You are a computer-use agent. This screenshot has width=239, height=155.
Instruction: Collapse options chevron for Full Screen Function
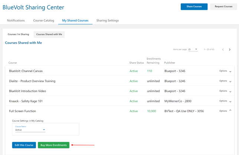pyautogui.click(x=230, y=110)
